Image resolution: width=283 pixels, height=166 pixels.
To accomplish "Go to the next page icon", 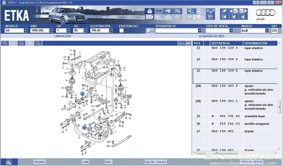I will point(243,11).
